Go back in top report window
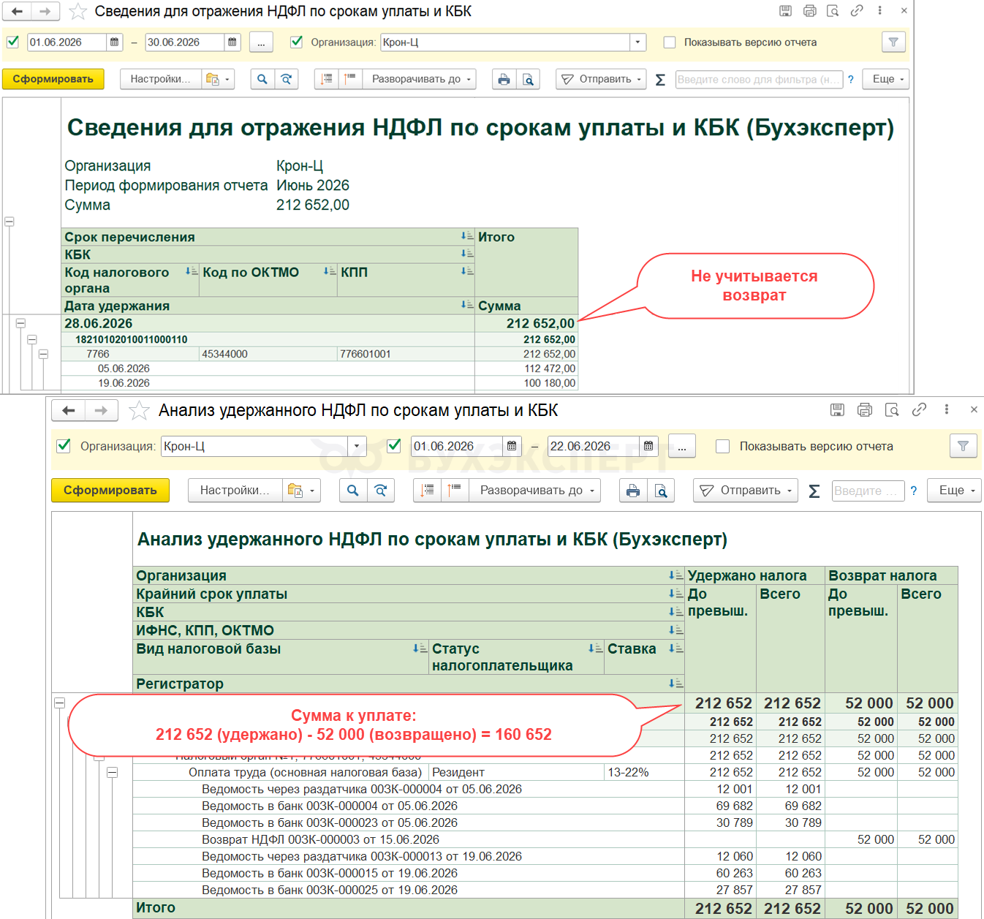Image resolution: width=984 pixels, height=919 pixels. click(x=17, y=12)
